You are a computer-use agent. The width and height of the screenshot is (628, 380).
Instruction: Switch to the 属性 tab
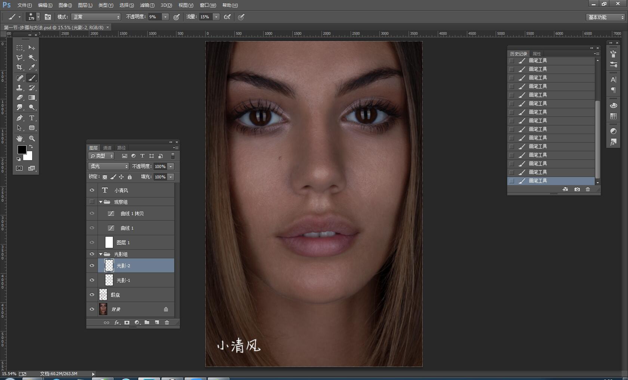tap(537, 54)
